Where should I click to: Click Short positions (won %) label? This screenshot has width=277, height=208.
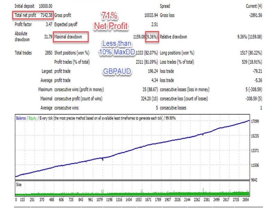pos(72,53)
